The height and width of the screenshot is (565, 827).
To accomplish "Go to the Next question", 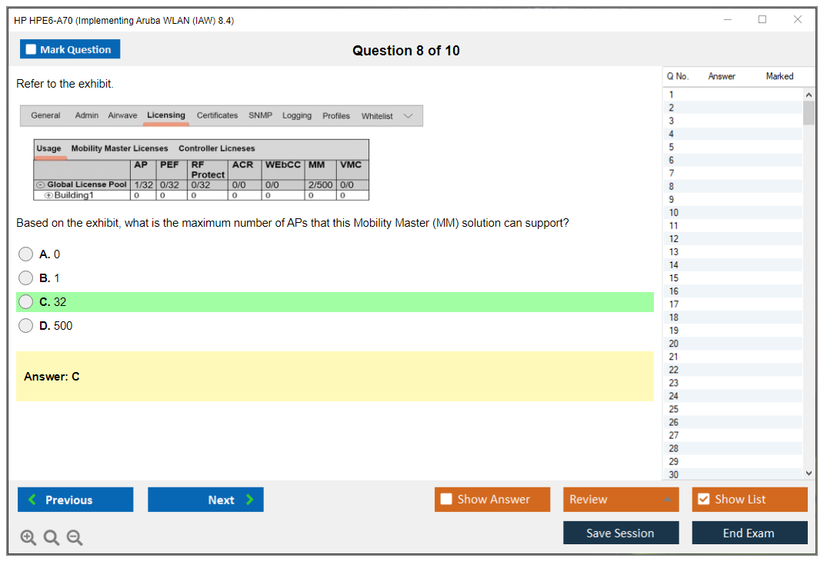I will click(x=205, y=500).
